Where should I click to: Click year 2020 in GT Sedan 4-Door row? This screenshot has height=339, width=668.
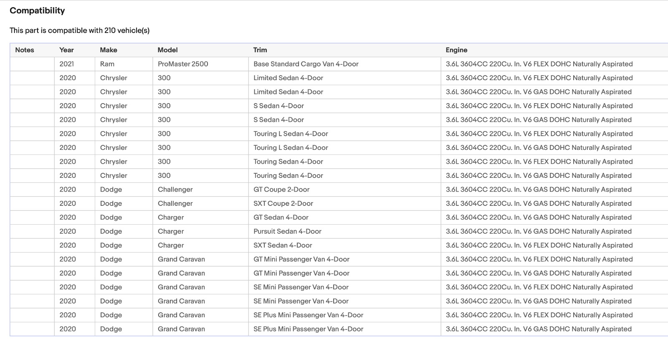(x=68, y=218)
